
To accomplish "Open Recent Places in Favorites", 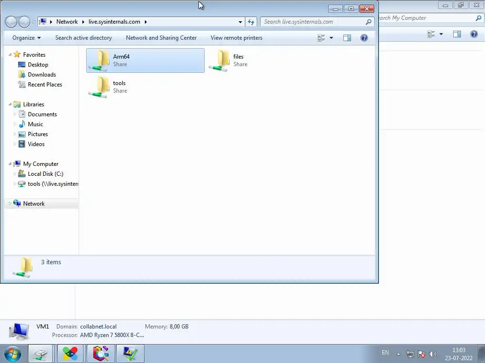I will point(45,84).
